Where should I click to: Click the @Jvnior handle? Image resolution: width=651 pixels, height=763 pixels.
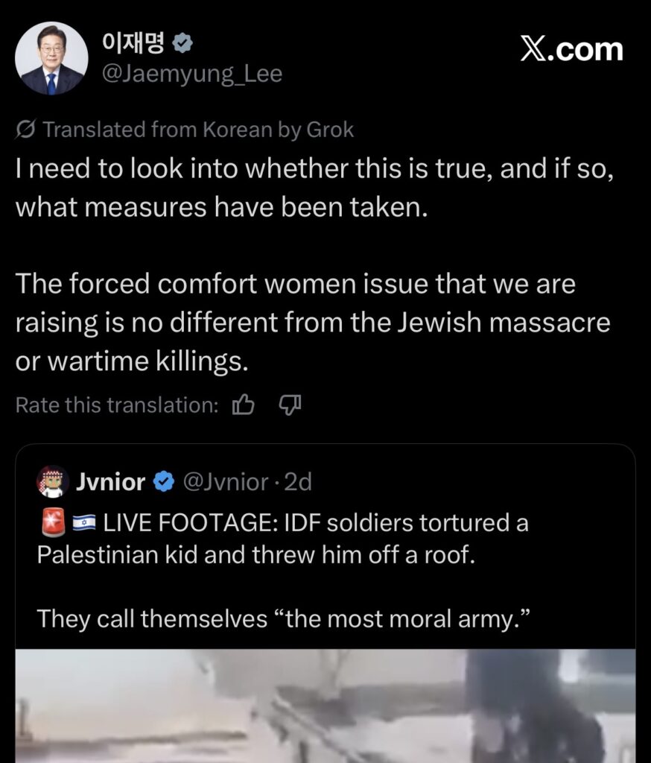pyautogui.click(x=225, y=482)
